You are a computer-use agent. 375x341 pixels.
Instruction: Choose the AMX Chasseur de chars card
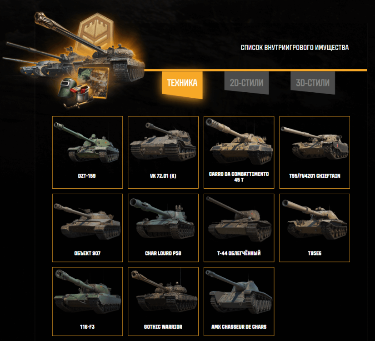239,301
